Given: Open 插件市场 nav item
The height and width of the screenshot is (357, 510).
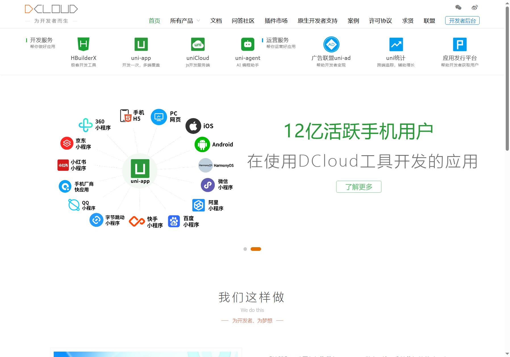Looking at the screenshot, I should 276,21.
